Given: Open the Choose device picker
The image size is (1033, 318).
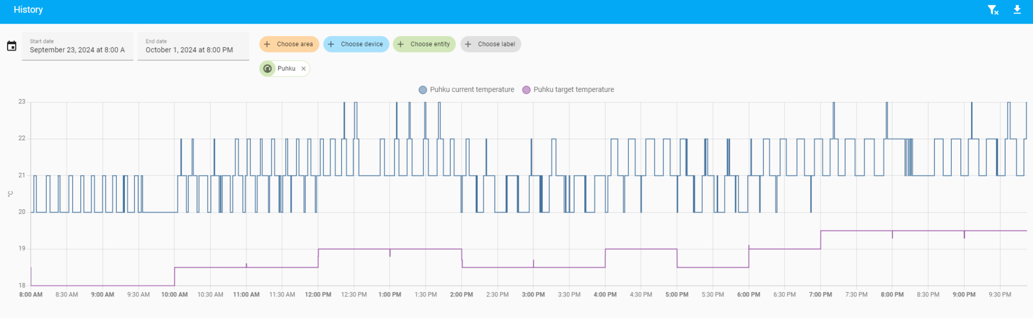Looking at the screenshot, I should click(x=356, y=44).
